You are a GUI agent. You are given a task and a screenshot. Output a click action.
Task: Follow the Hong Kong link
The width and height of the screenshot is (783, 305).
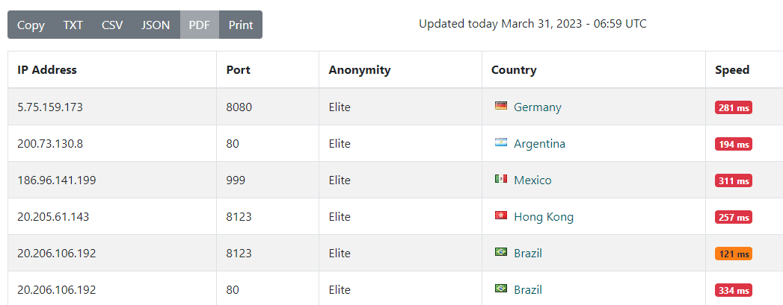point(544,217)
